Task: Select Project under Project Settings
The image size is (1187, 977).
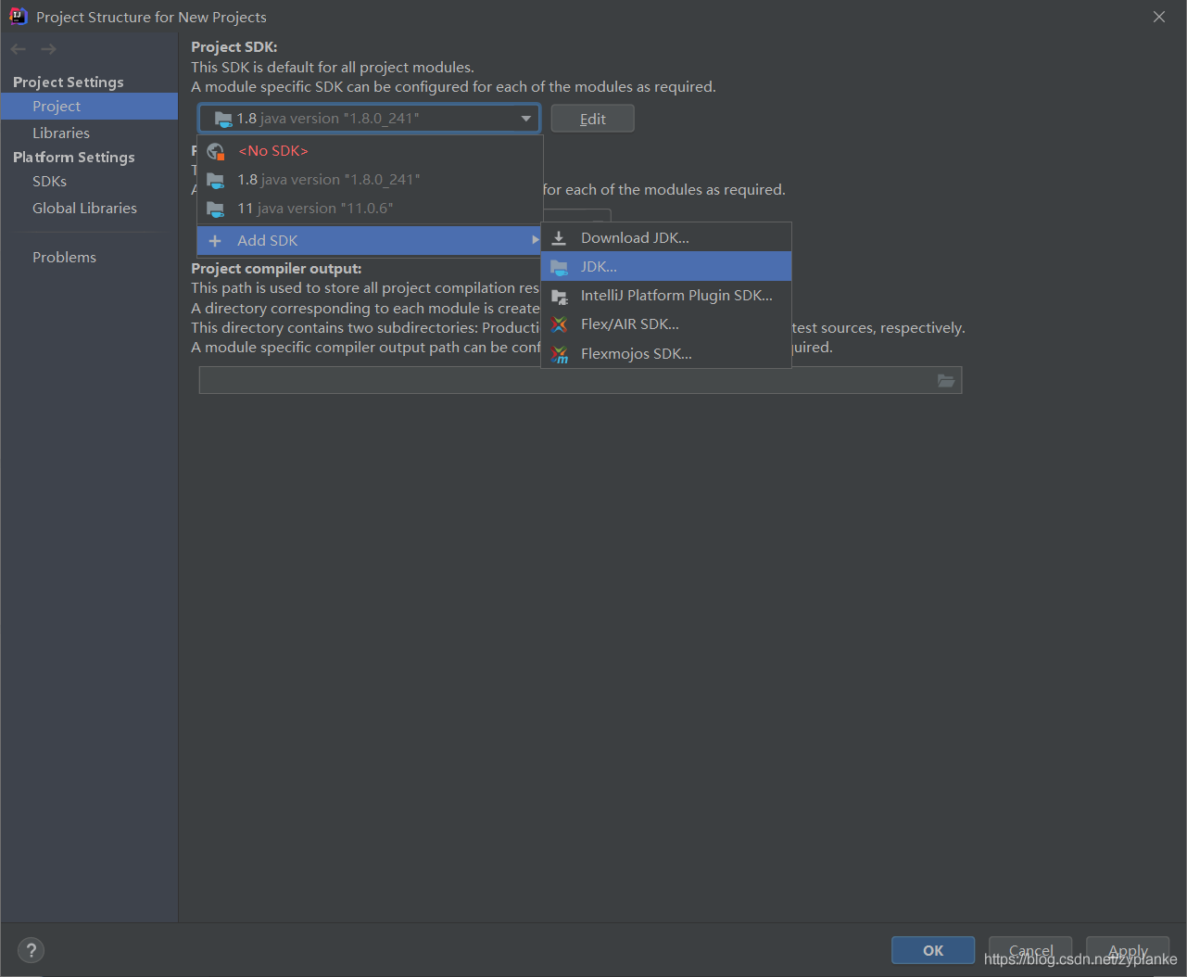Action: click(57, 106)
